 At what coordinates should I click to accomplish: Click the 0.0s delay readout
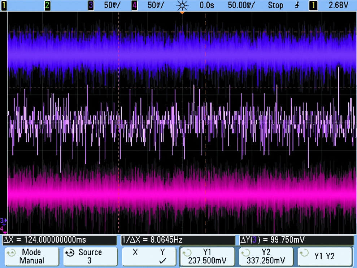207,5
